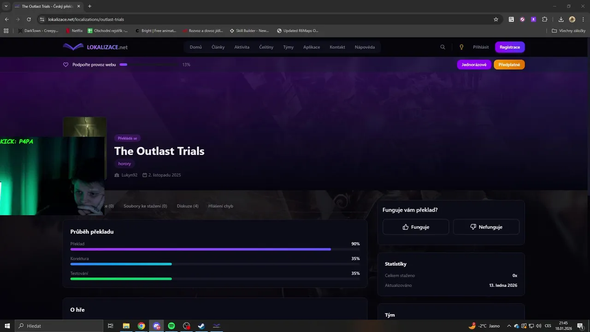Screen dimensions: 590x332
Task: Close The Outlast Trials tab
Action: click(x=78, y=6)
